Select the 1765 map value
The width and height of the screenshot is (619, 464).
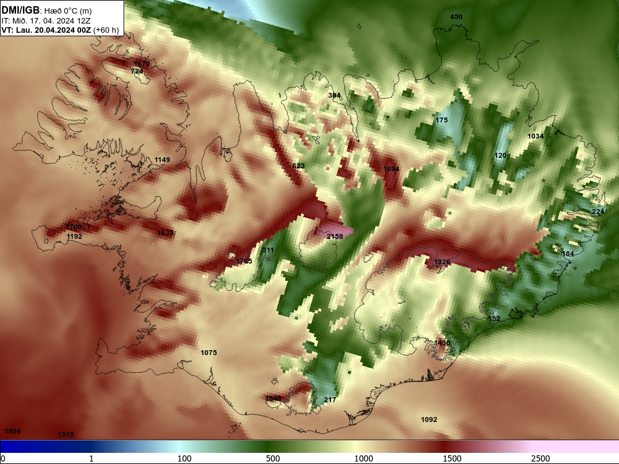tap(244, 261)
